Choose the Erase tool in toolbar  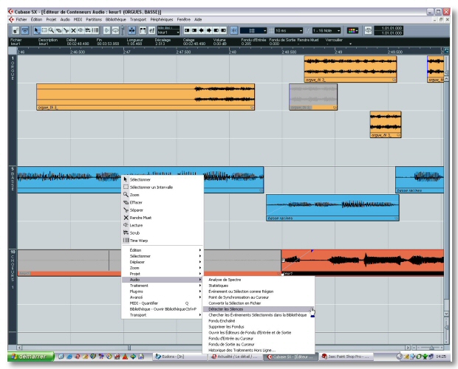tap(58, 30)
